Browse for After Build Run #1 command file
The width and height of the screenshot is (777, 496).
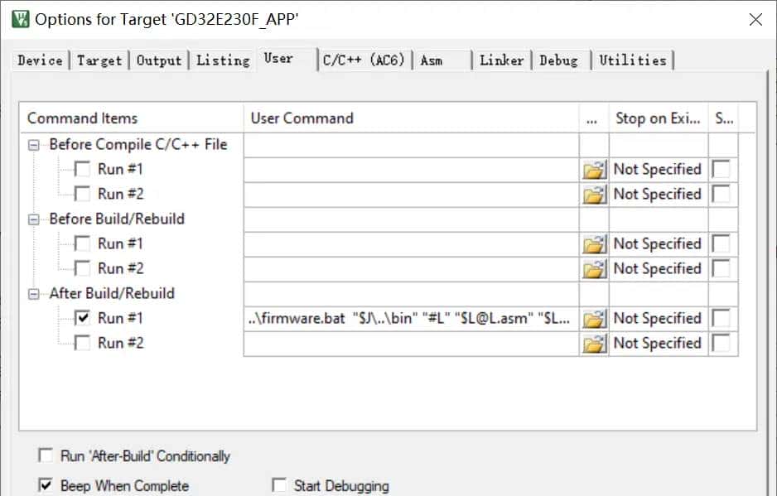tap(594, 319)
